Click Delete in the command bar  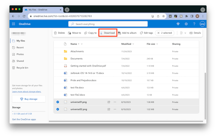point(59,33)
